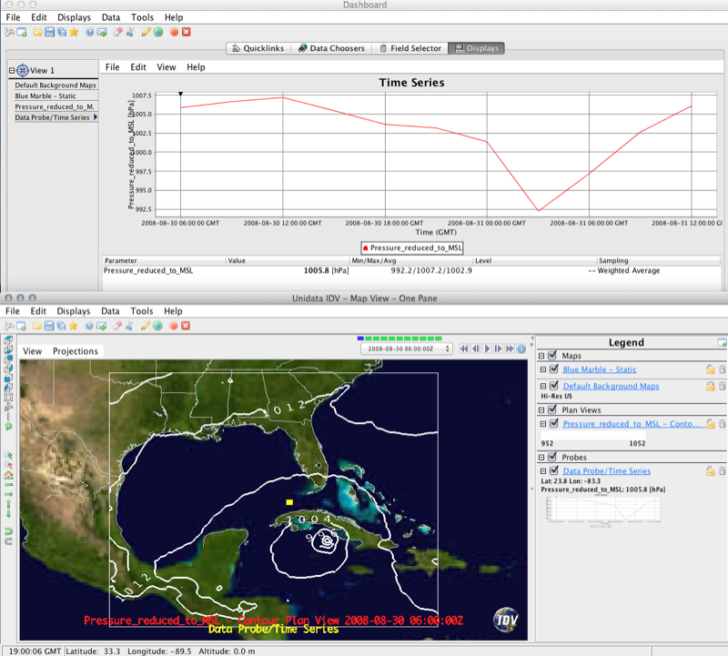Click the yellow star favorites icon in Dashboard toolbar
Screen dimensions: 728x656
[x=73, y=32]
